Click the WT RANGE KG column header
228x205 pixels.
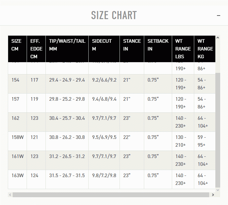pyautogui.click(x=205, y=49)
